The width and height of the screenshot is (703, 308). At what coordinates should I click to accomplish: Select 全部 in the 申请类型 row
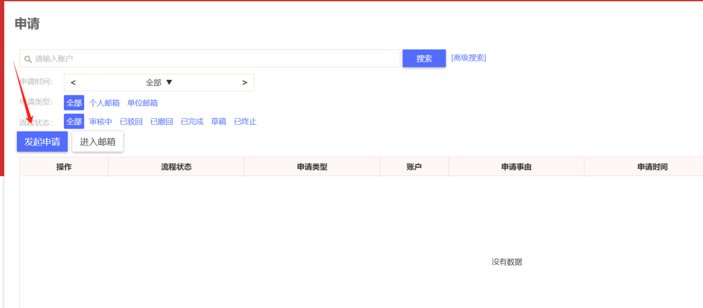pos(74,103)
